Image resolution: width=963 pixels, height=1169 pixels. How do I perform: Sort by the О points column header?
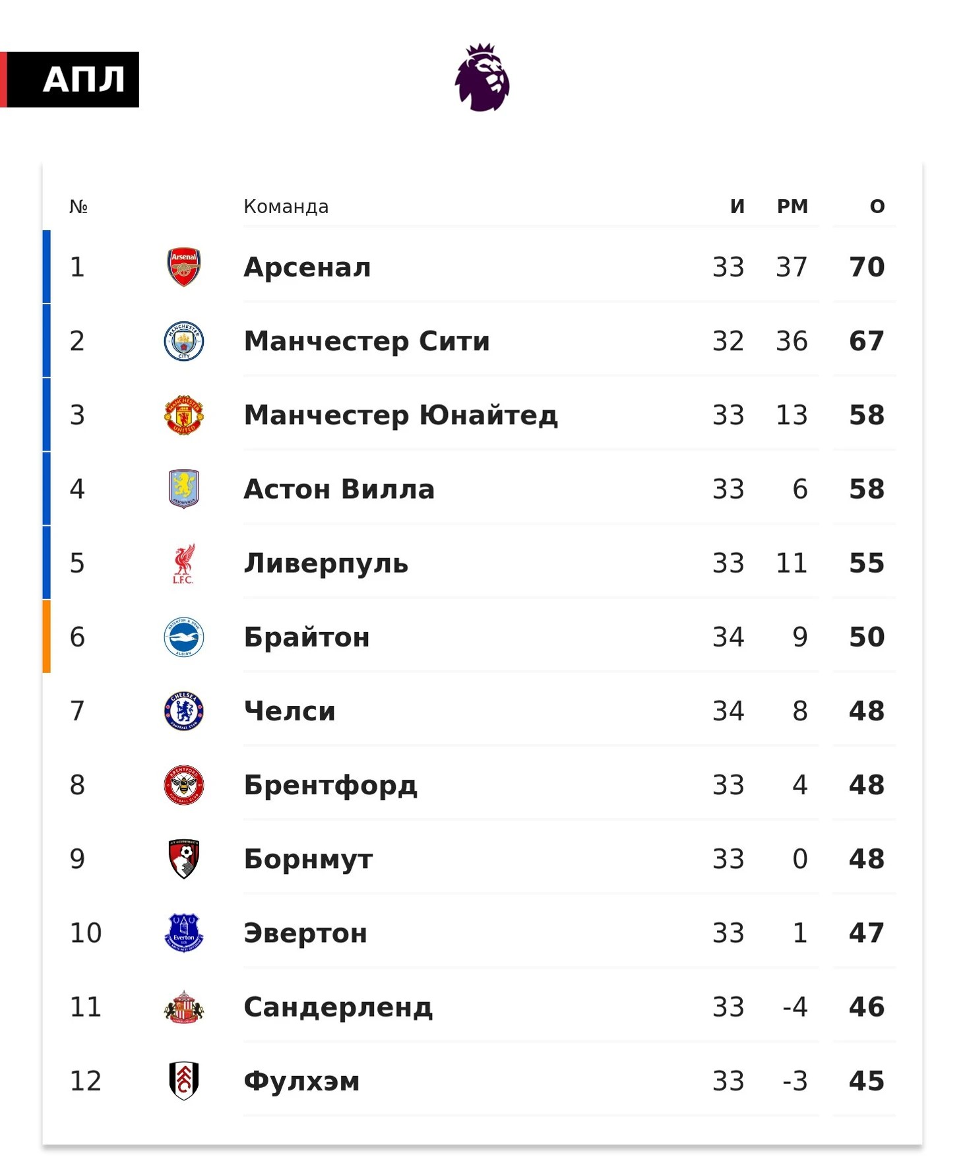(877, 206)
